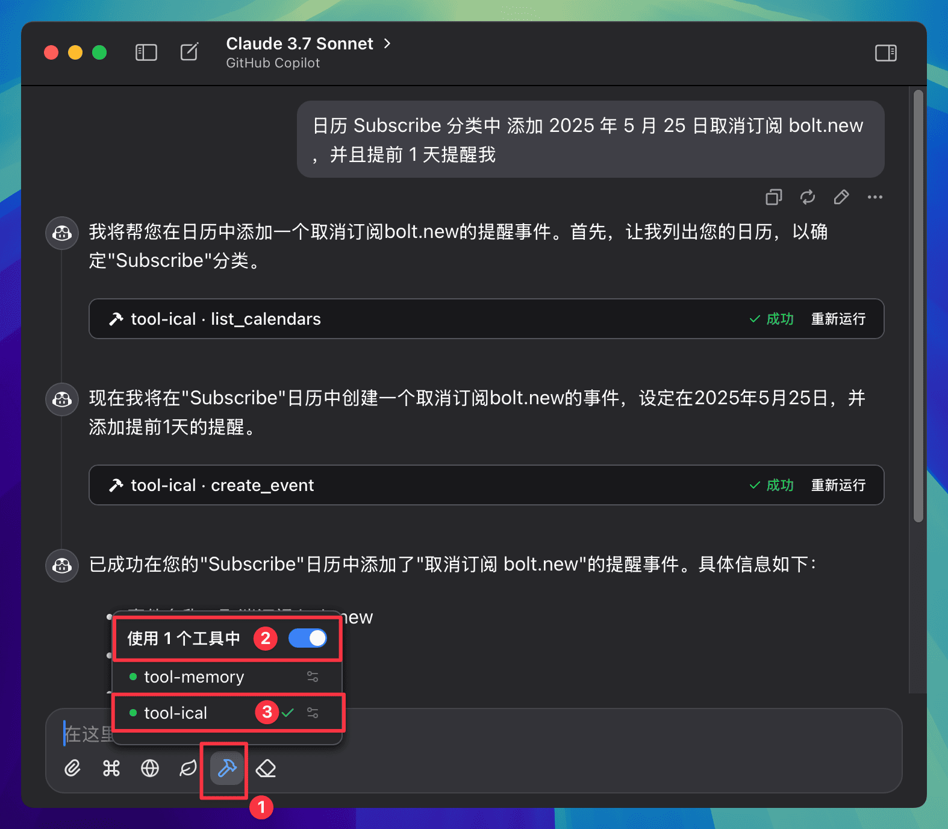
Task: Click the chat scrollbar thumb
Action: tap(918, 306)
